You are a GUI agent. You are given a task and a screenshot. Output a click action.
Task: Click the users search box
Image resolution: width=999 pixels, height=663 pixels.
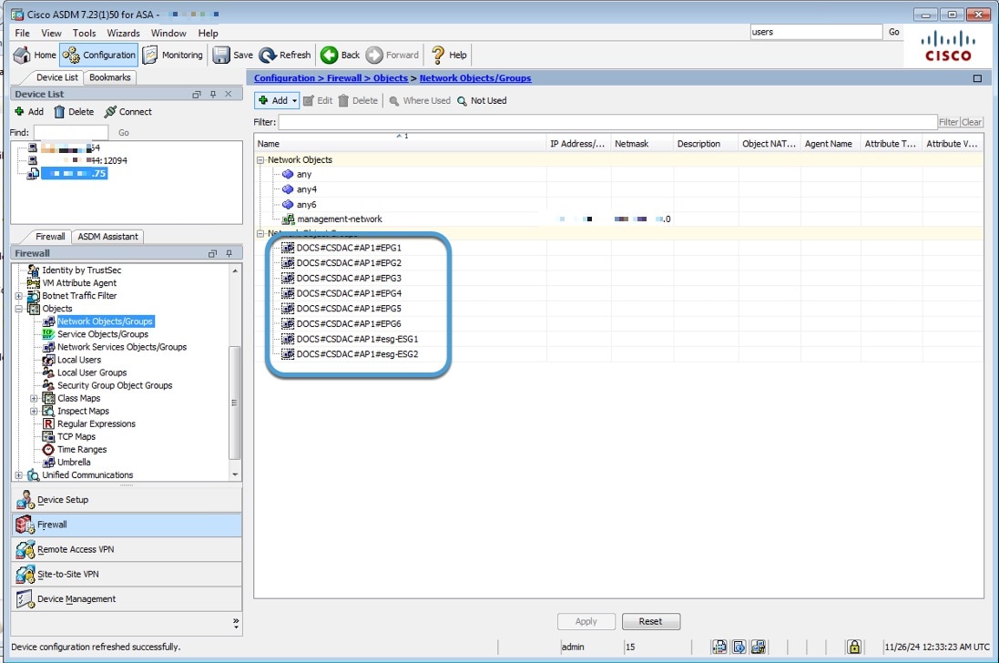pyautogui.click(x=816, y=32)
